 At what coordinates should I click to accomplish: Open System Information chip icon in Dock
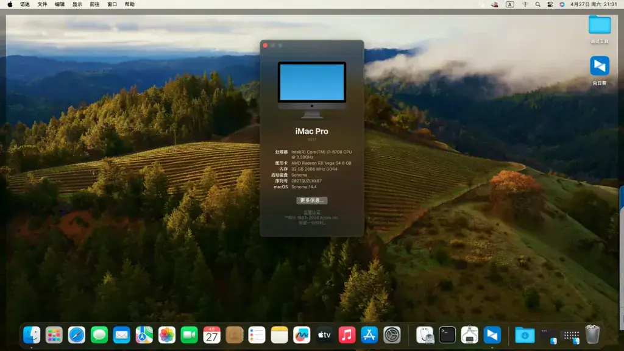(x=470, y=335)
